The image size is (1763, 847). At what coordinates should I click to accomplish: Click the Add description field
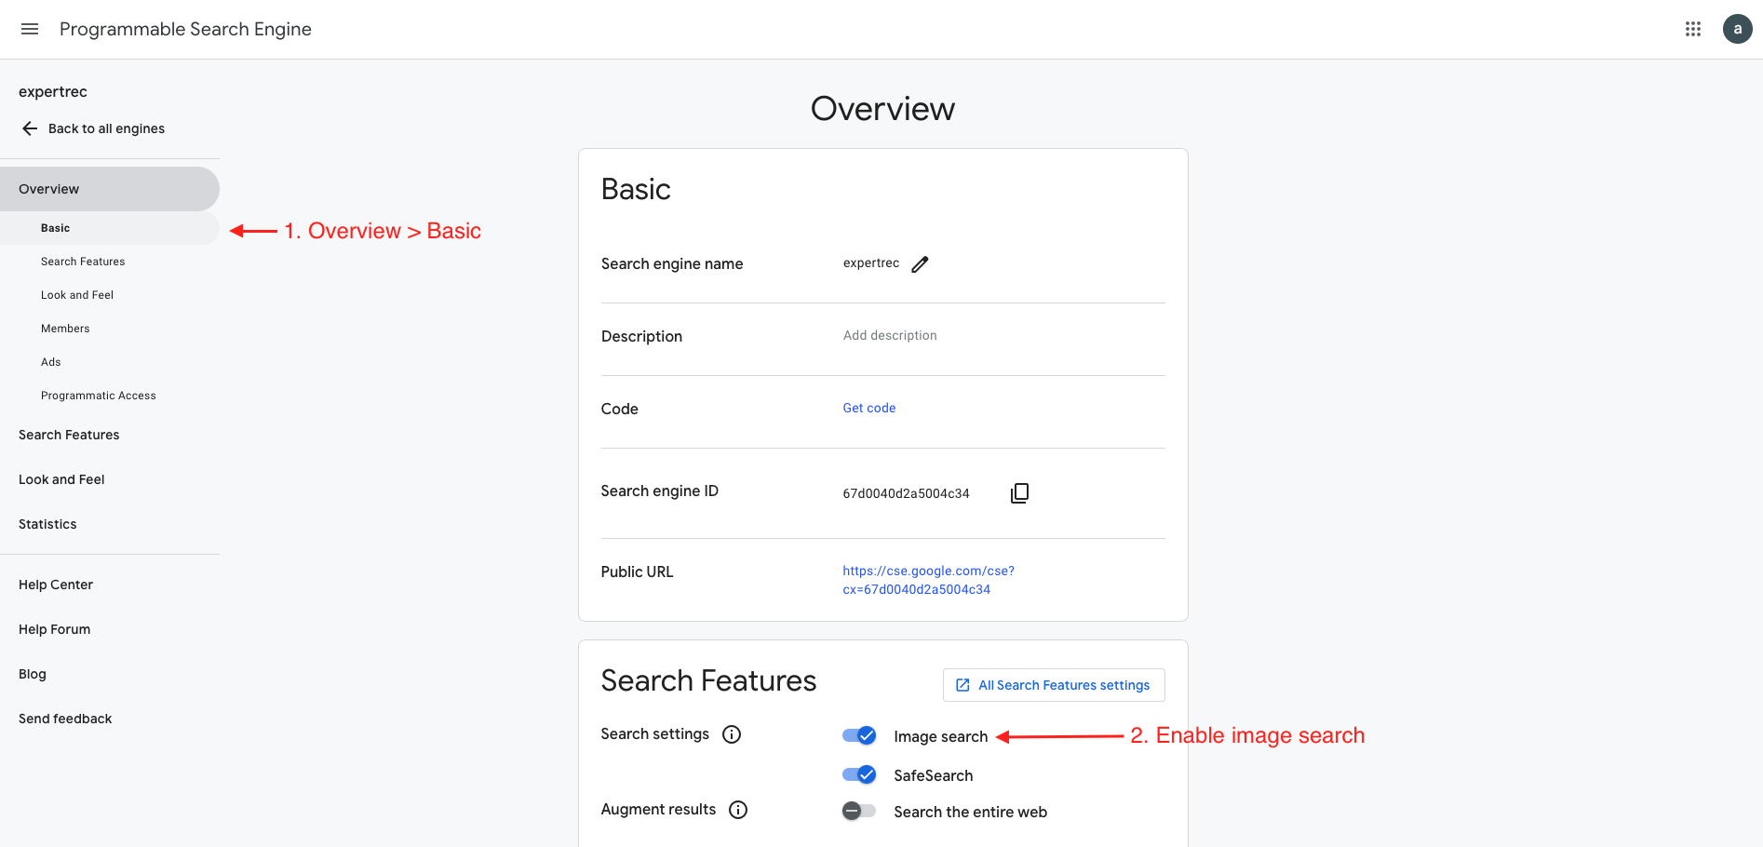890,335
